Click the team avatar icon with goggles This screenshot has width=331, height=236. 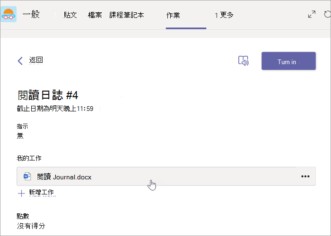(9, 14)
